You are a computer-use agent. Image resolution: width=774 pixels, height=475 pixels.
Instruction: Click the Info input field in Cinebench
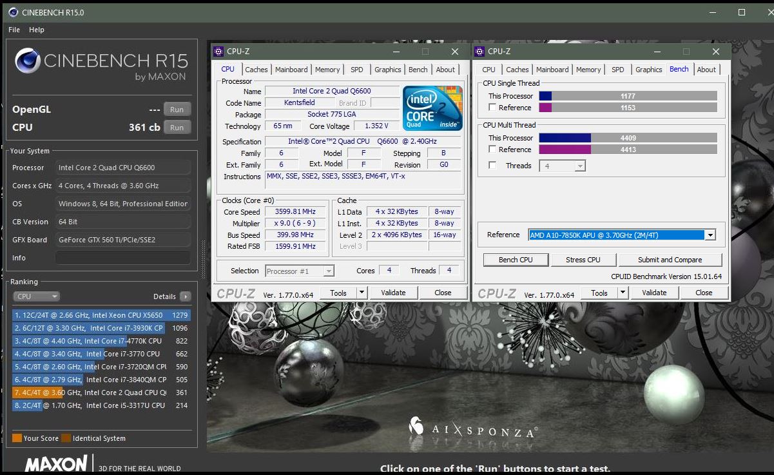(x=122, y=258)
